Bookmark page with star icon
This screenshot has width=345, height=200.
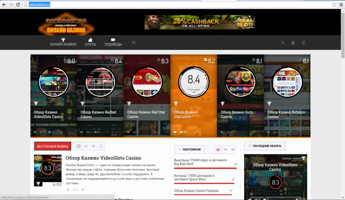point(334,4)
